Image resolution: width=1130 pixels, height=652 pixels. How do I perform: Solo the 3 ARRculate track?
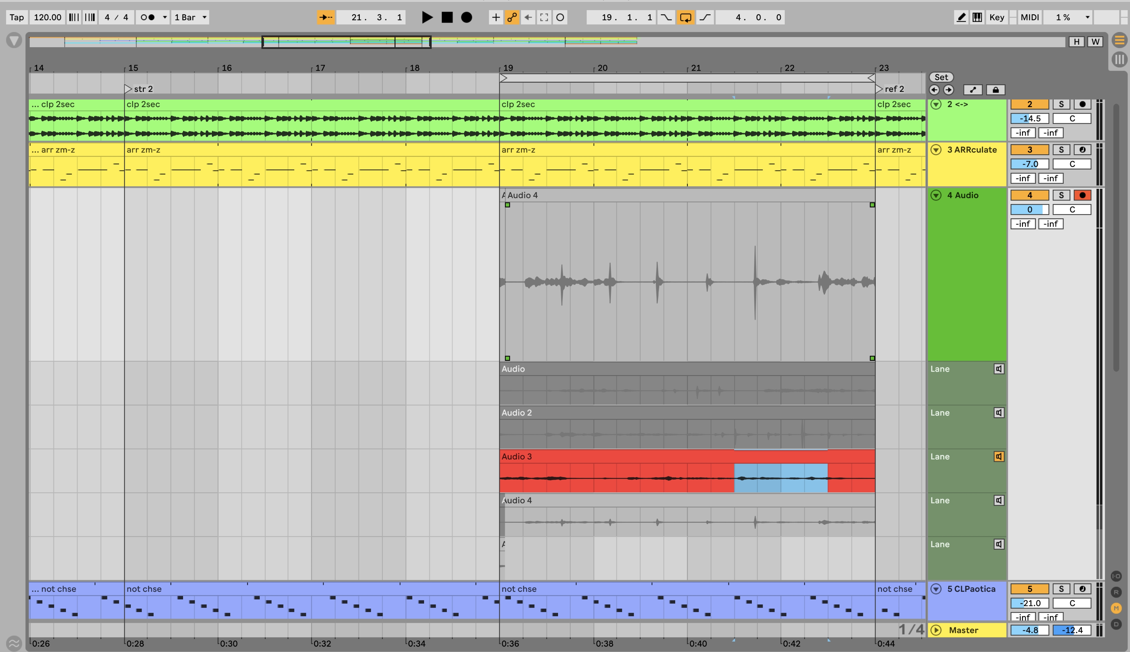pos(1061,150)
